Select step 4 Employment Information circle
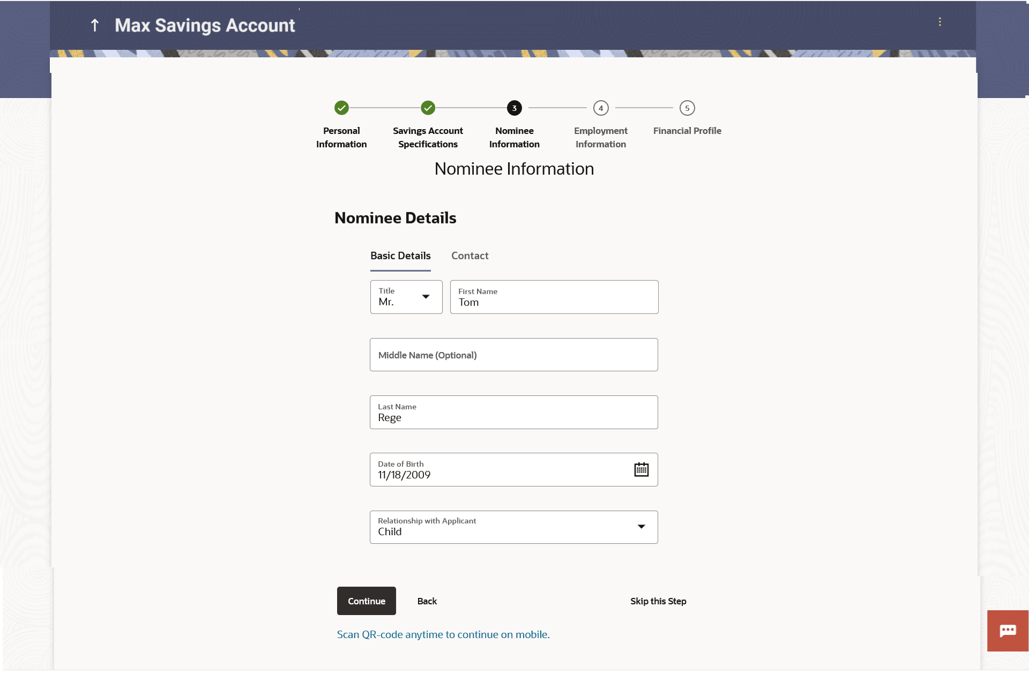Image resolution: width=1029 pixels, height=674 pixels. tap(600, 108)
